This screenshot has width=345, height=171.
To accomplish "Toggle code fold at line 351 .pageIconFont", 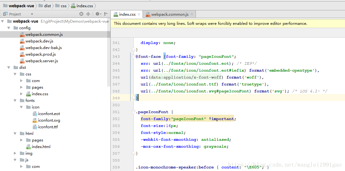I will point(133,112).
